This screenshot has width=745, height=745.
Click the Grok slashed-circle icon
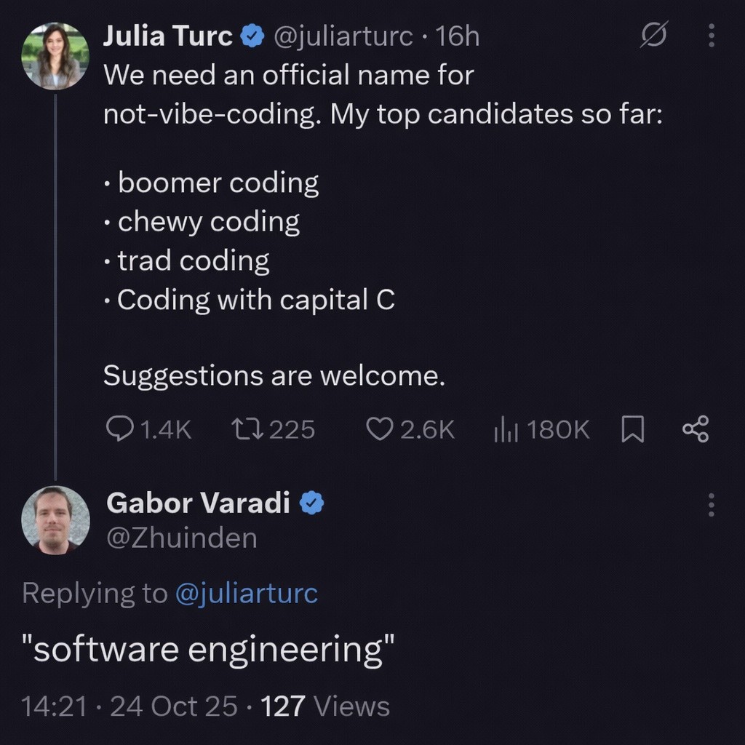(653, 36)
